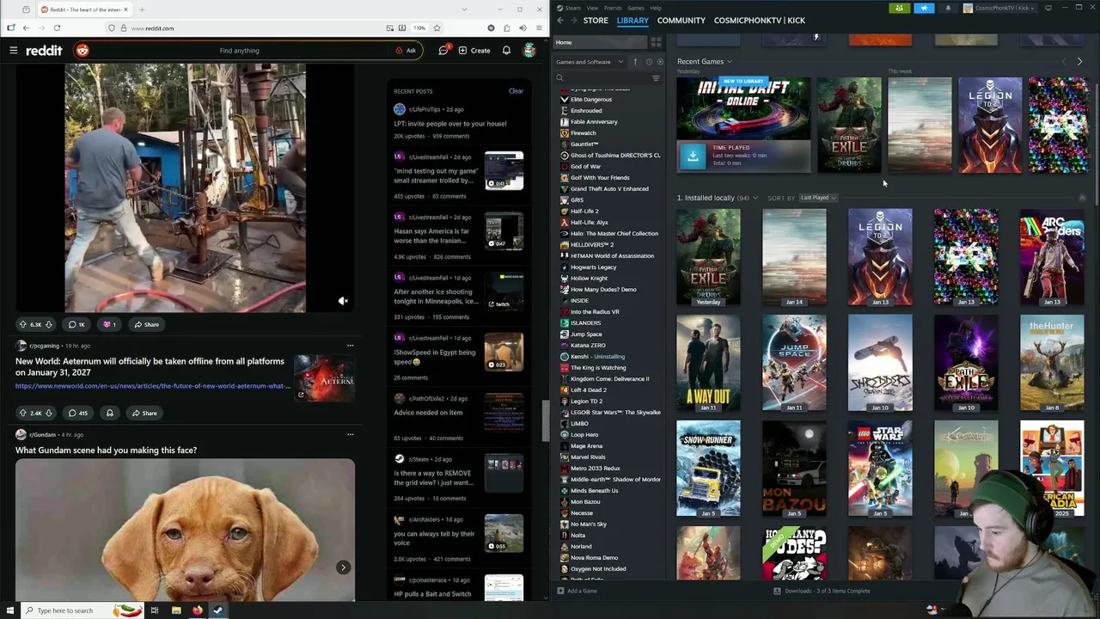Open advanced filters in Steam library search
Screen dimensions: 1100x619
656,78
